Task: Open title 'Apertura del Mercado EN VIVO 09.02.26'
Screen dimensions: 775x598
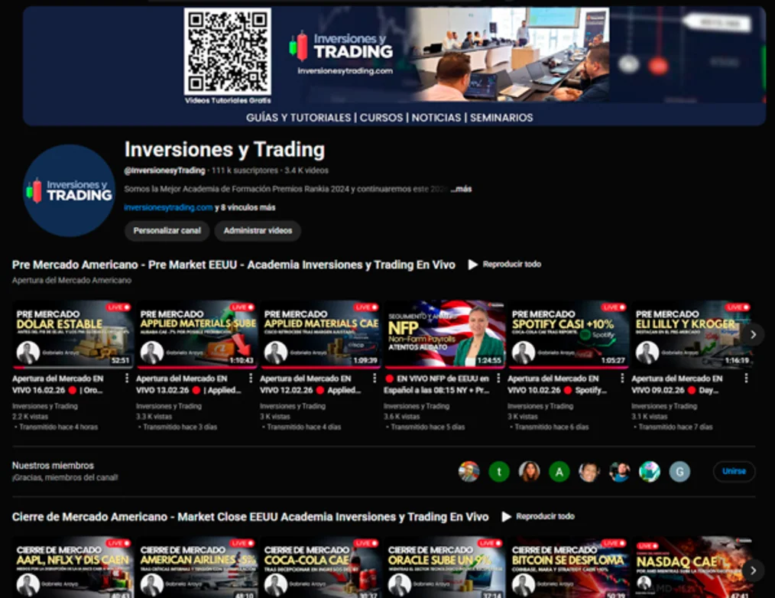Action: 677,385
